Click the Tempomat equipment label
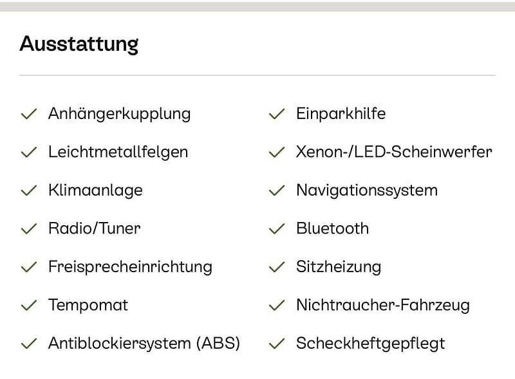This screenshot has height=379, width=515. click(88, 305)
